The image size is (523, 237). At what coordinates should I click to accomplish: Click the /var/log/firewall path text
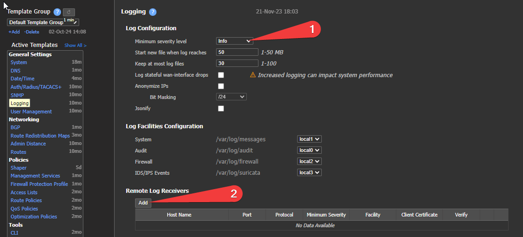237,161
